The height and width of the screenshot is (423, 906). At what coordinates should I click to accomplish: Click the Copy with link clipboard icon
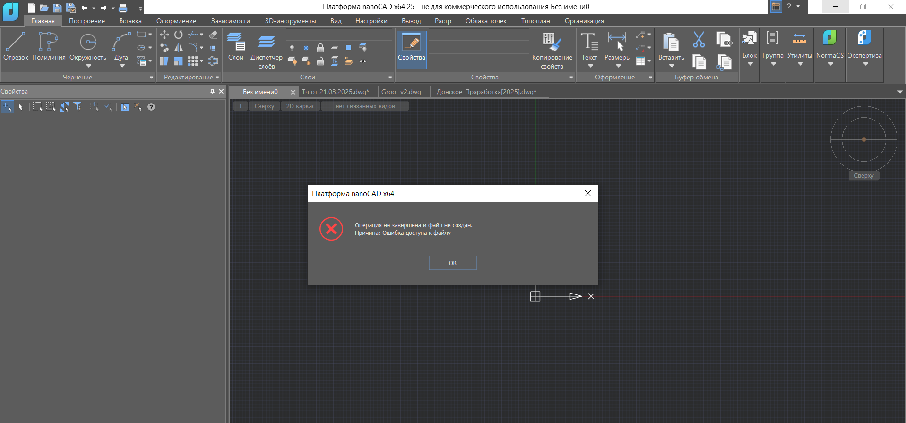click(x=724, y=39)
